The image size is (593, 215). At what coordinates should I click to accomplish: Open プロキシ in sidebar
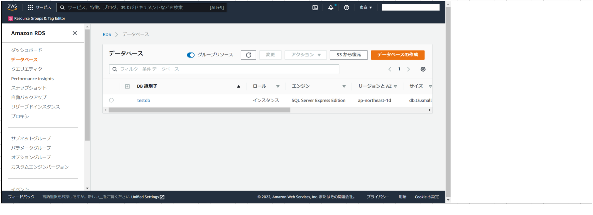(x=20, y=116)
